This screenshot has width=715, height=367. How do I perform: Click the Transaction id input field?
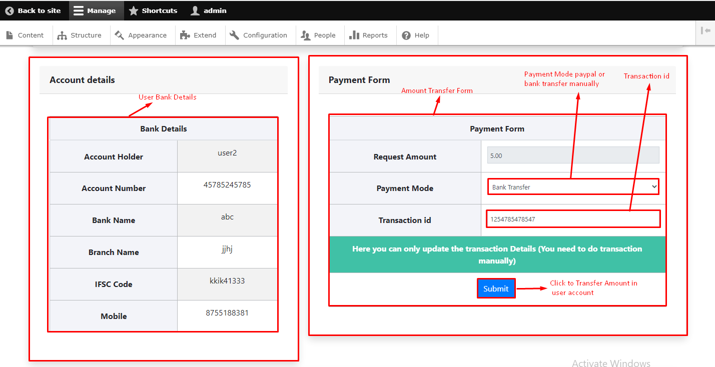(573, 219)
